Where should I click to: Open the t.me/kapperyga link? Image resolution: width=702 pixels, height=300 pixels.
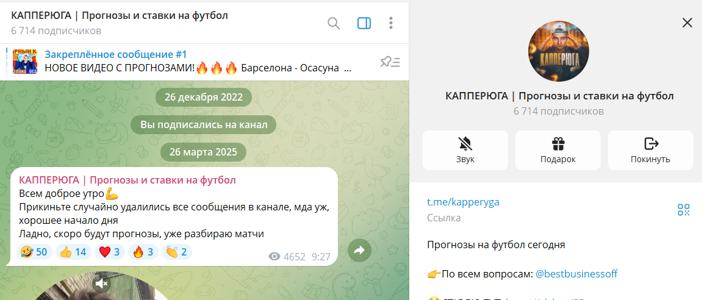[463, 202]
